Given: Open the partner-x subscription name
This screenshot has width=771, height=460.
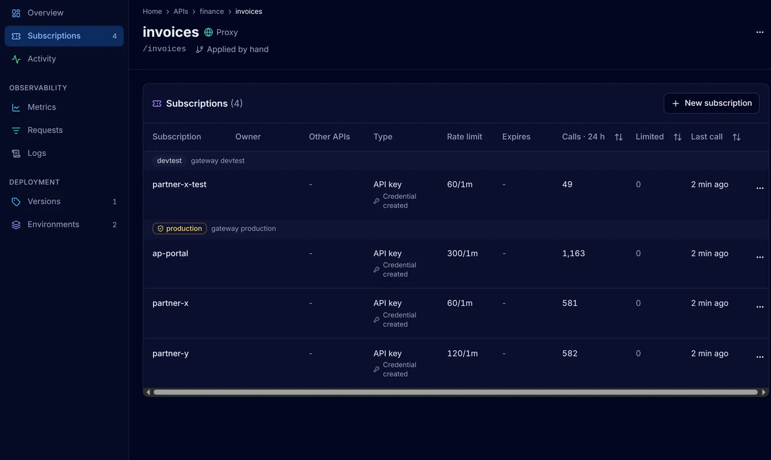Looking at the screenshot, I should click(170, 303).
